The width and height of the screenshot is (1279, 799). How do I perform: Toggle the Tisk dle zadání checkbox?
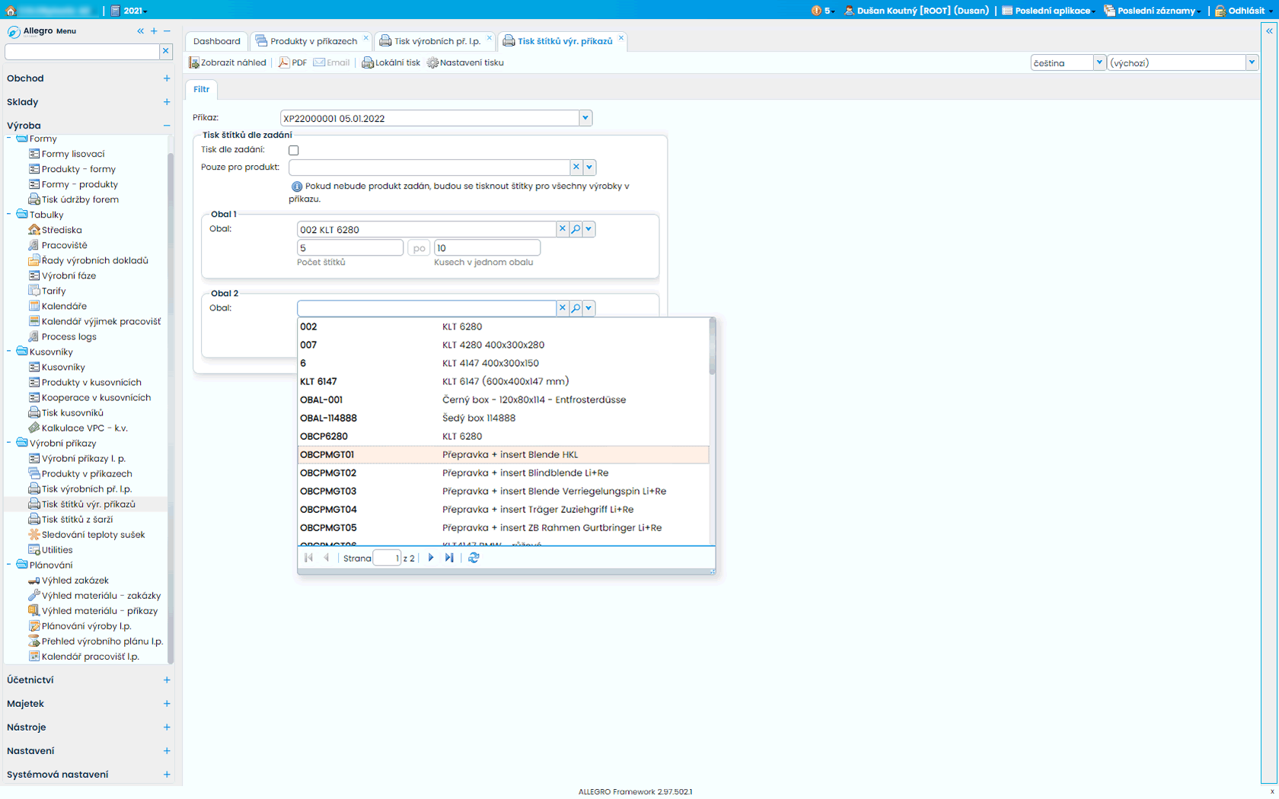294,151
